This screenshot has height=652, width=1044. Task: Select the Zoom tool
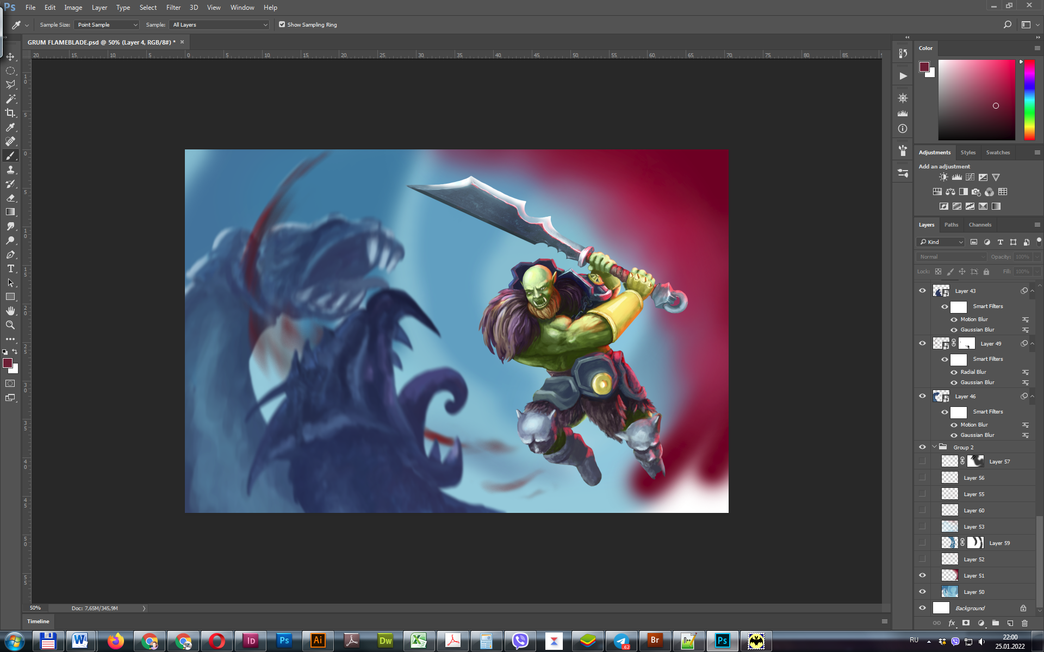click(x=10, y=325)
